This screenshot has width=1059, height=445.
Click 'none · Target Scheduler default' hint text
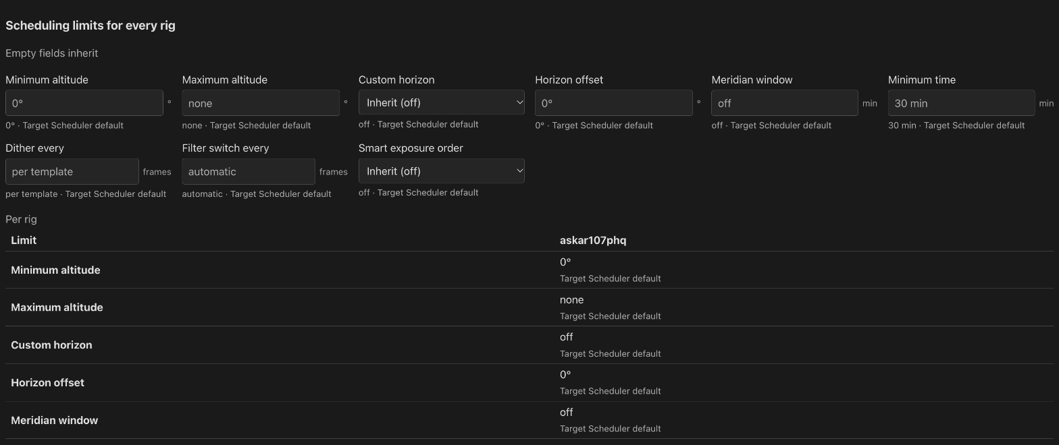point(247,125)
